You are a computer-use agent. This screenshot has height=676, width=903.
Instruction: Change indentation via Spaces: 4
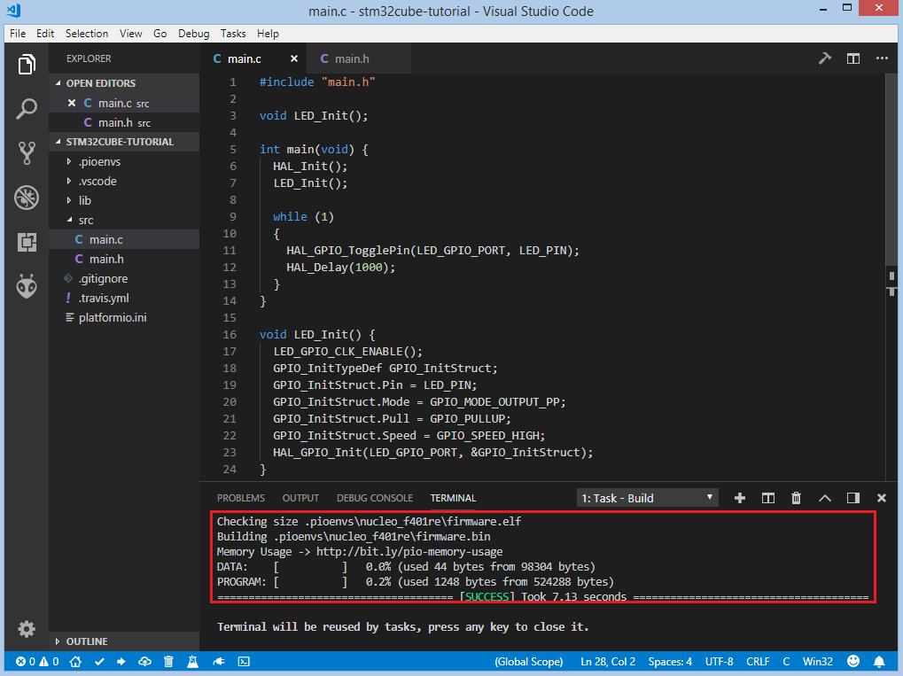pos(670,662)
